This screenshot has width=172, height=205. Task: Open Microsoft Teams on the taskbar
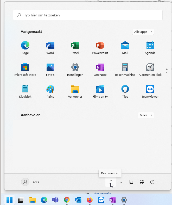(x=55, y=200)
